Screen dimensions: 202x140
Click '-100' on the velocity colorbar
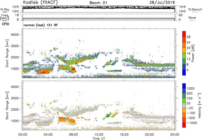click(191, 113)
